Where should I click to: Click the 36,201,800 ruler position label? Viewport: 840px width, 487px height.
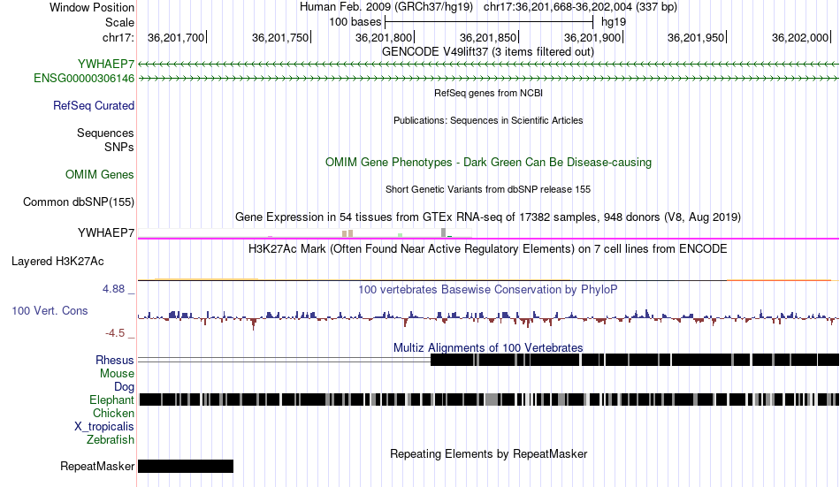pyautogui.click(x=384, y=37)
